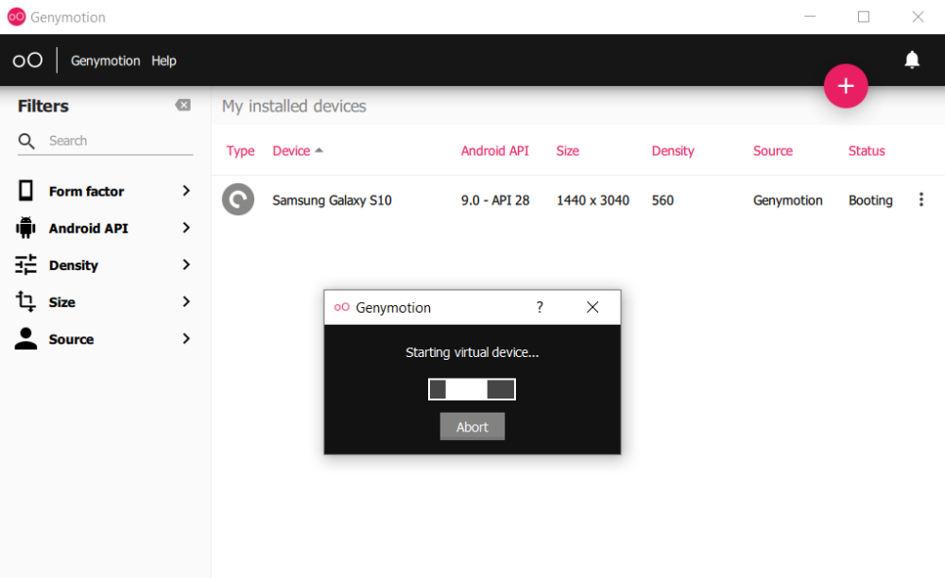Viewport: 945px width, 578px height.
Task: Click the 1440 x 3040 size cell
Action: point(593,200)
